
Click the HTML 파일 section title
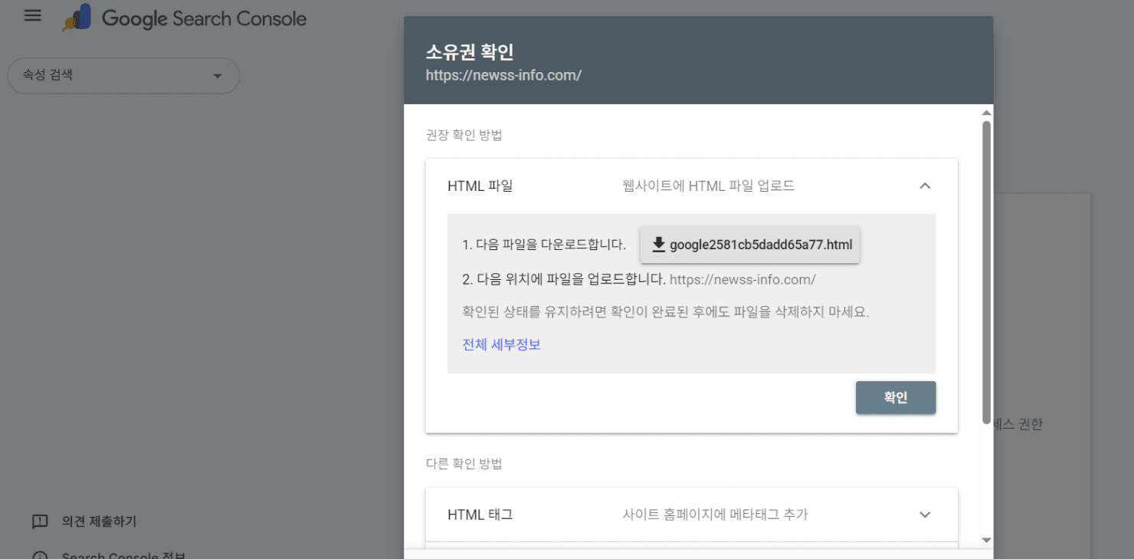coord(480,186)
